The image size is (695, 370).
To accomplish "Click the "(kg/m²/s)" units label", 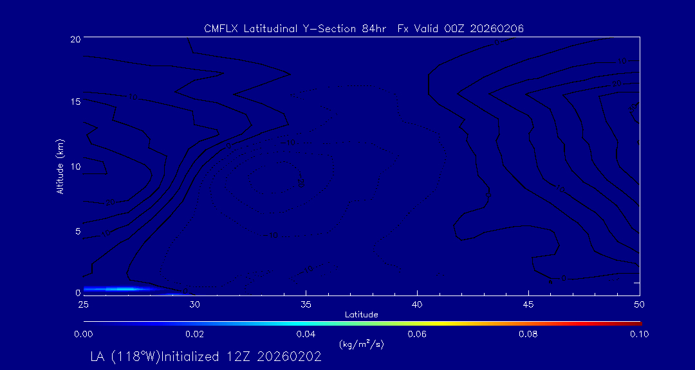I will click(361, 344).
